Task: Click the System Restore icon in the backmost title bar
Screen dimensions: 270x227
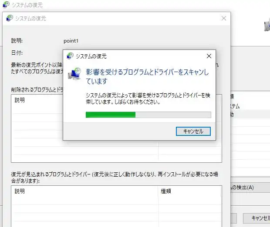Action: (6, 6)
